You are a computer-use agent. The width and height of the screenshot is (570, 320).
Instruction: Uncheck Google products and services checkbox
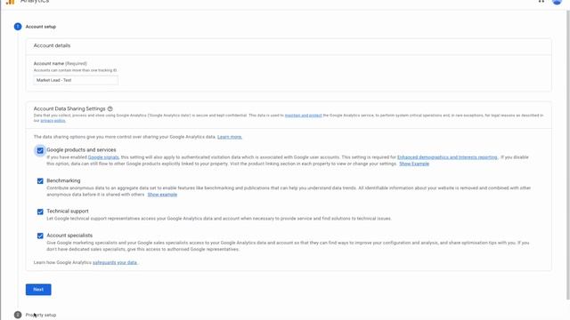tap(40, 150)
